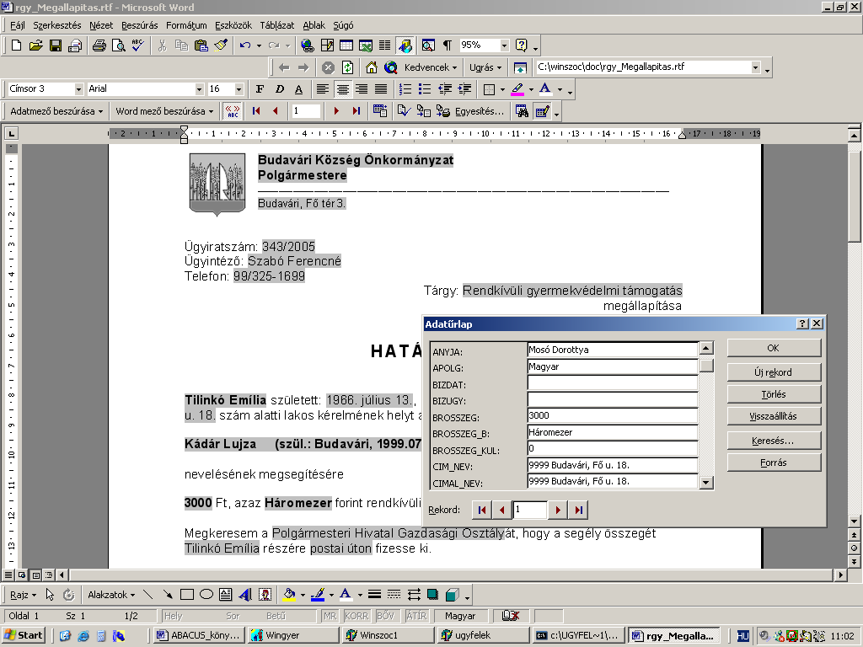Merge to printer
This screenshot has width=863, height=647.
coord(443,111)
